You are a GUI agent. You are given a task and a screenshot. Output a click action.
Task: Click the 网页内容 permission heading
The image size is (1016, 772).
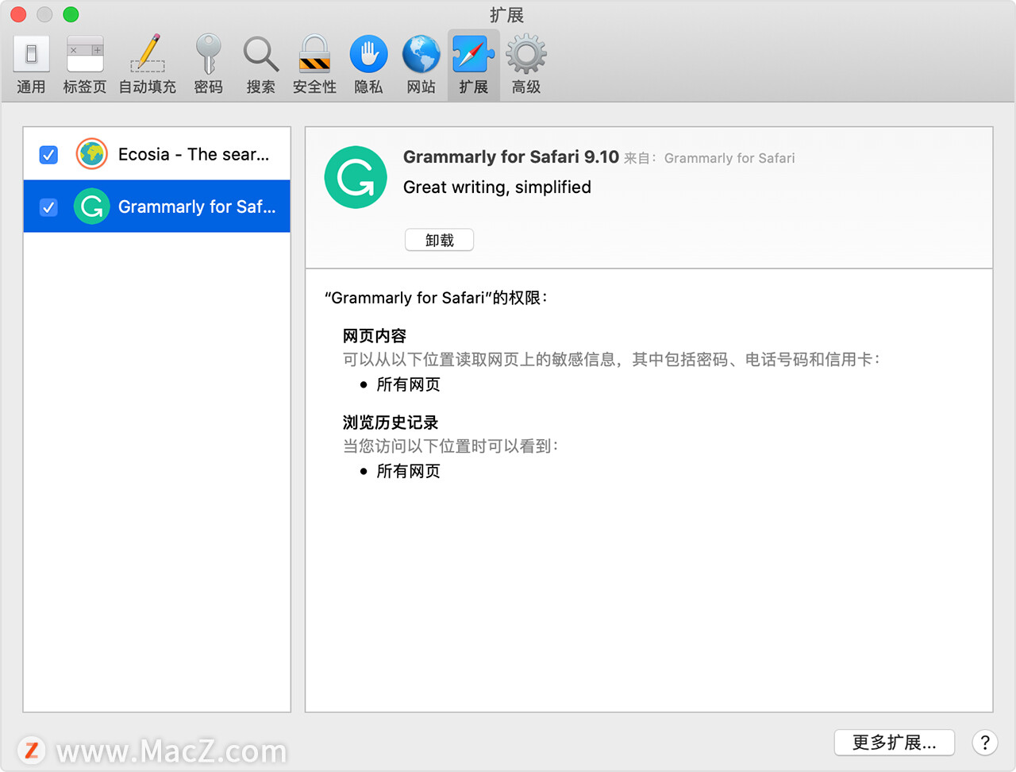(x=375, y=336)
